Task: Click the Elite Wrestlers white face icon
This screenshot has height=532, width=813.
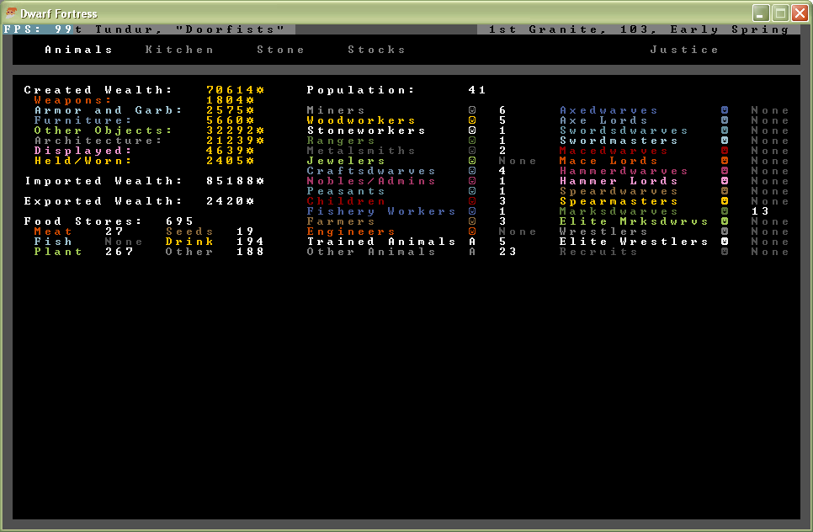Action: [725, 242]
